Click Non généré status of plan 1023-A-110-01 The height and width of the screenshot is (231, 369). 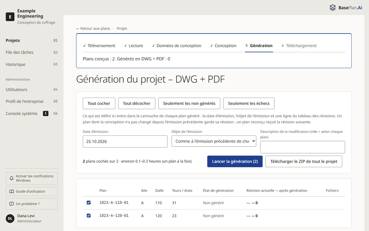tap(213, 203)
